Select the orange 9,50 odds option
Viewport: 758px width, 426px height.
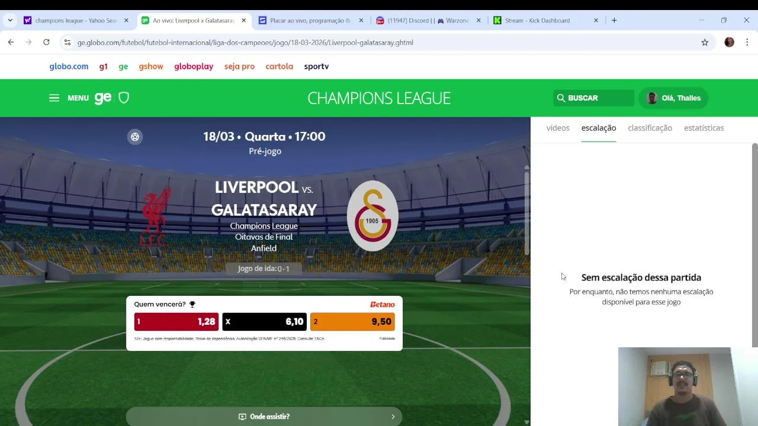[352, 322]
